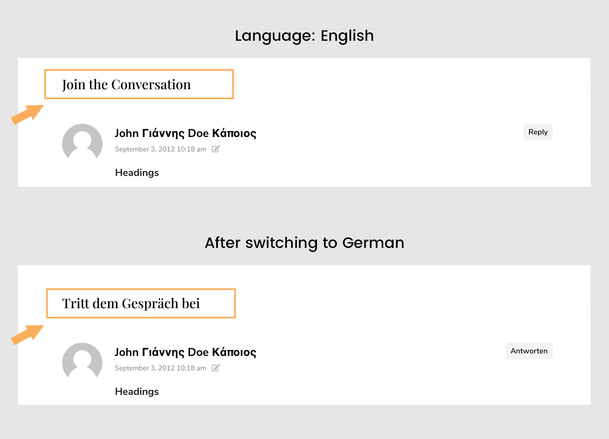Click the 'After switching to German' title
609x439 pixels.
(304, 243)
